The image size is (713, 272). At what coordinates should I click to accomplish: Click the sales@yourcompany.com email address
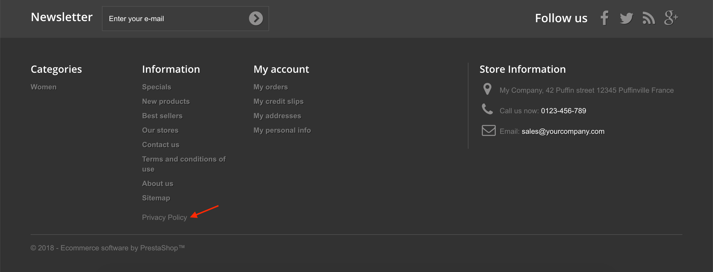pos(563,131)
